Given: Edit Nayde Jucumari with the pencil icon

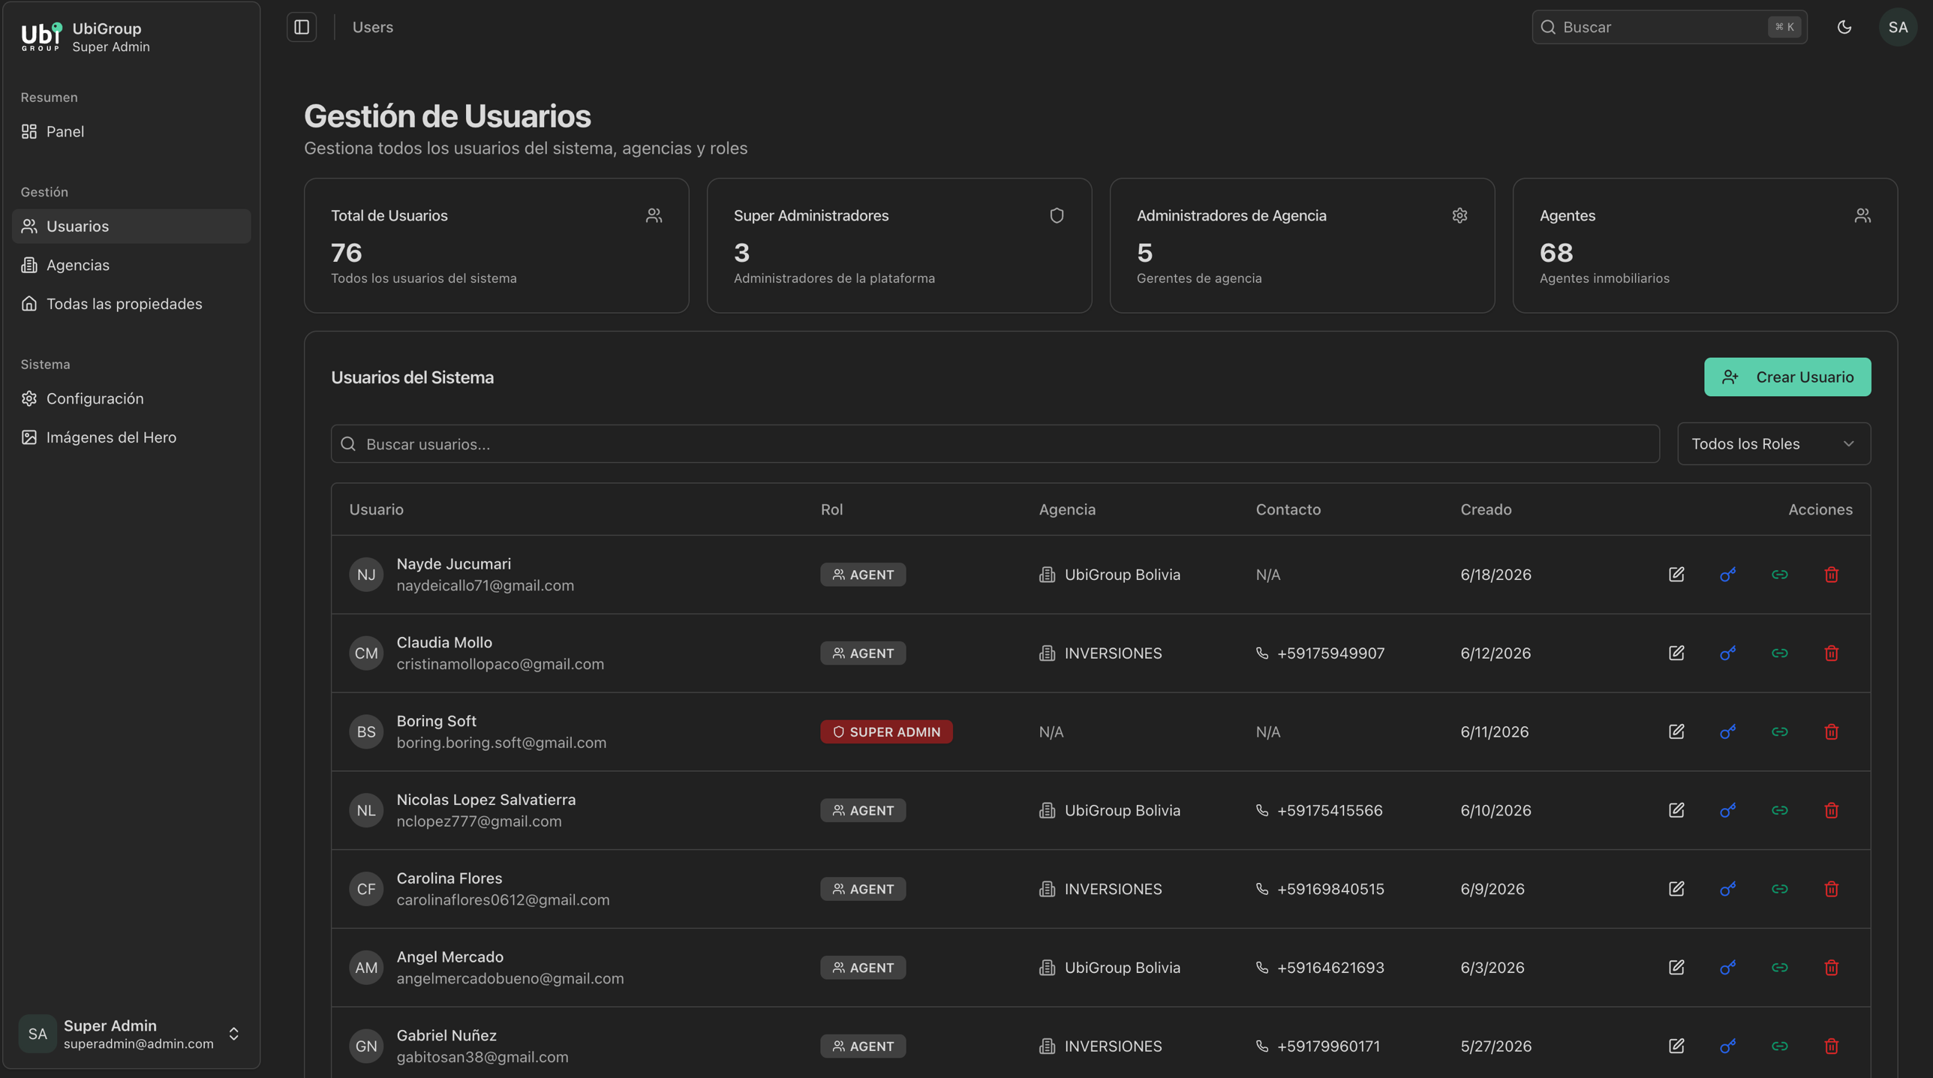Looking at the screenshot, I should pyautogui.click(x=1676, y=575).
